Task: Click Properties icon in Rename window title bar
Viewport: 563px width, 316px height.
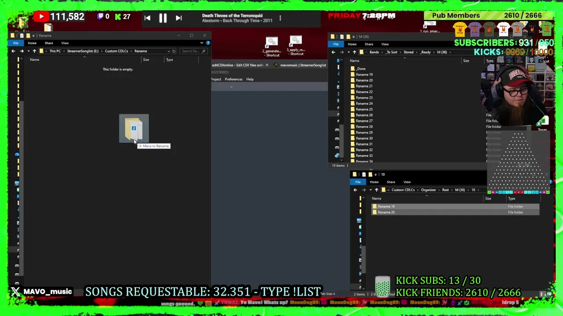Action: 21,36
